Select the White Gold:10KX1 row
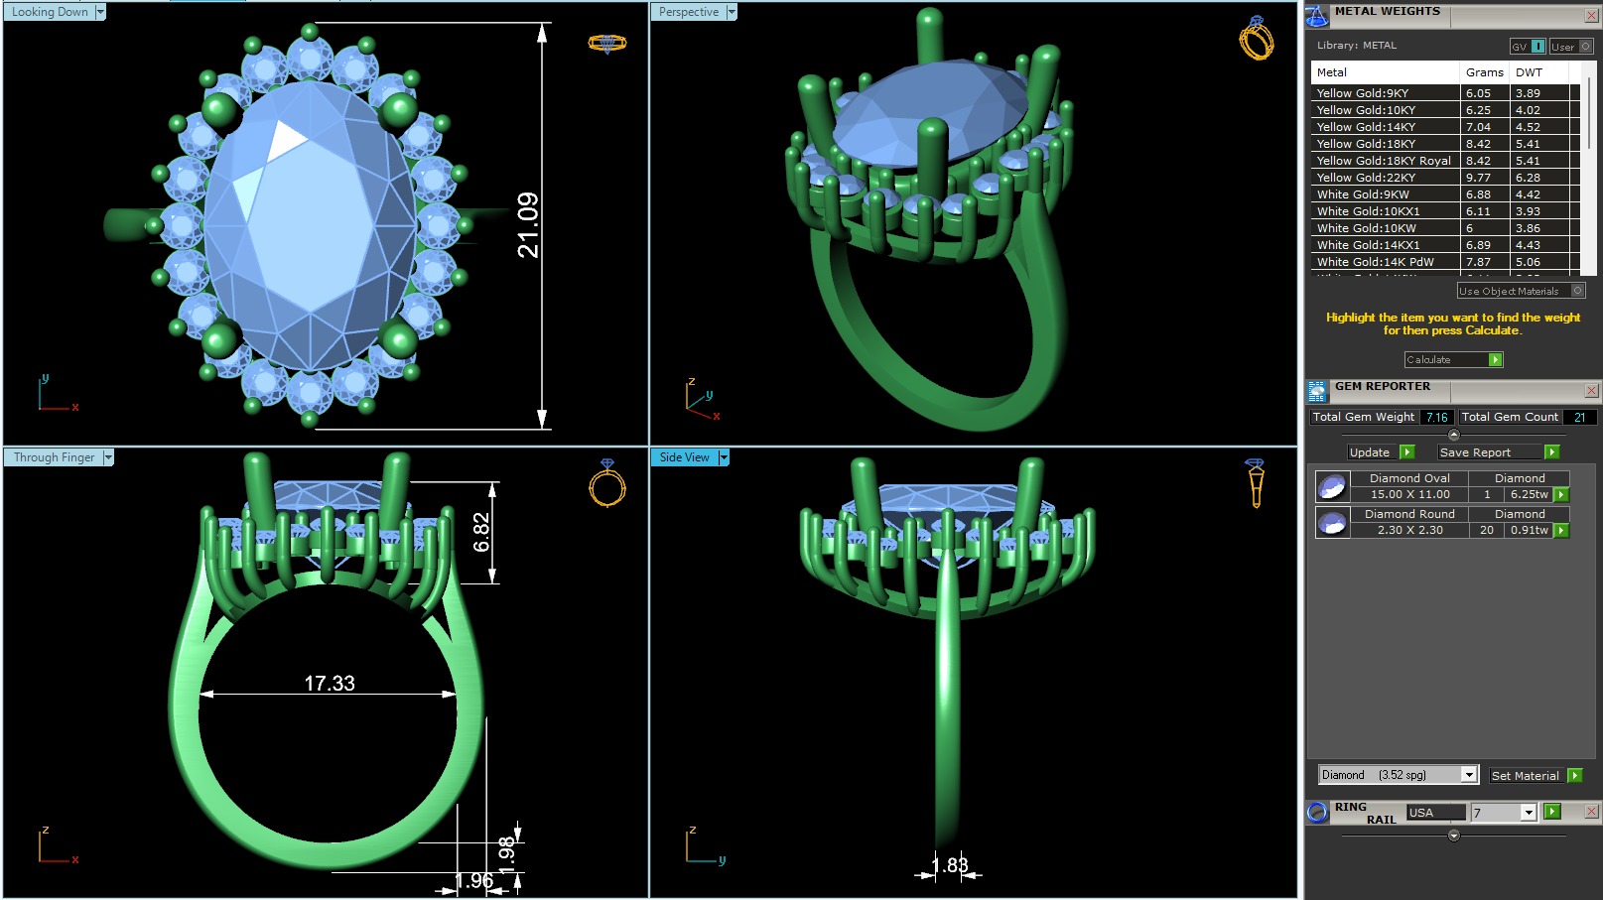 coord(1445,211)
